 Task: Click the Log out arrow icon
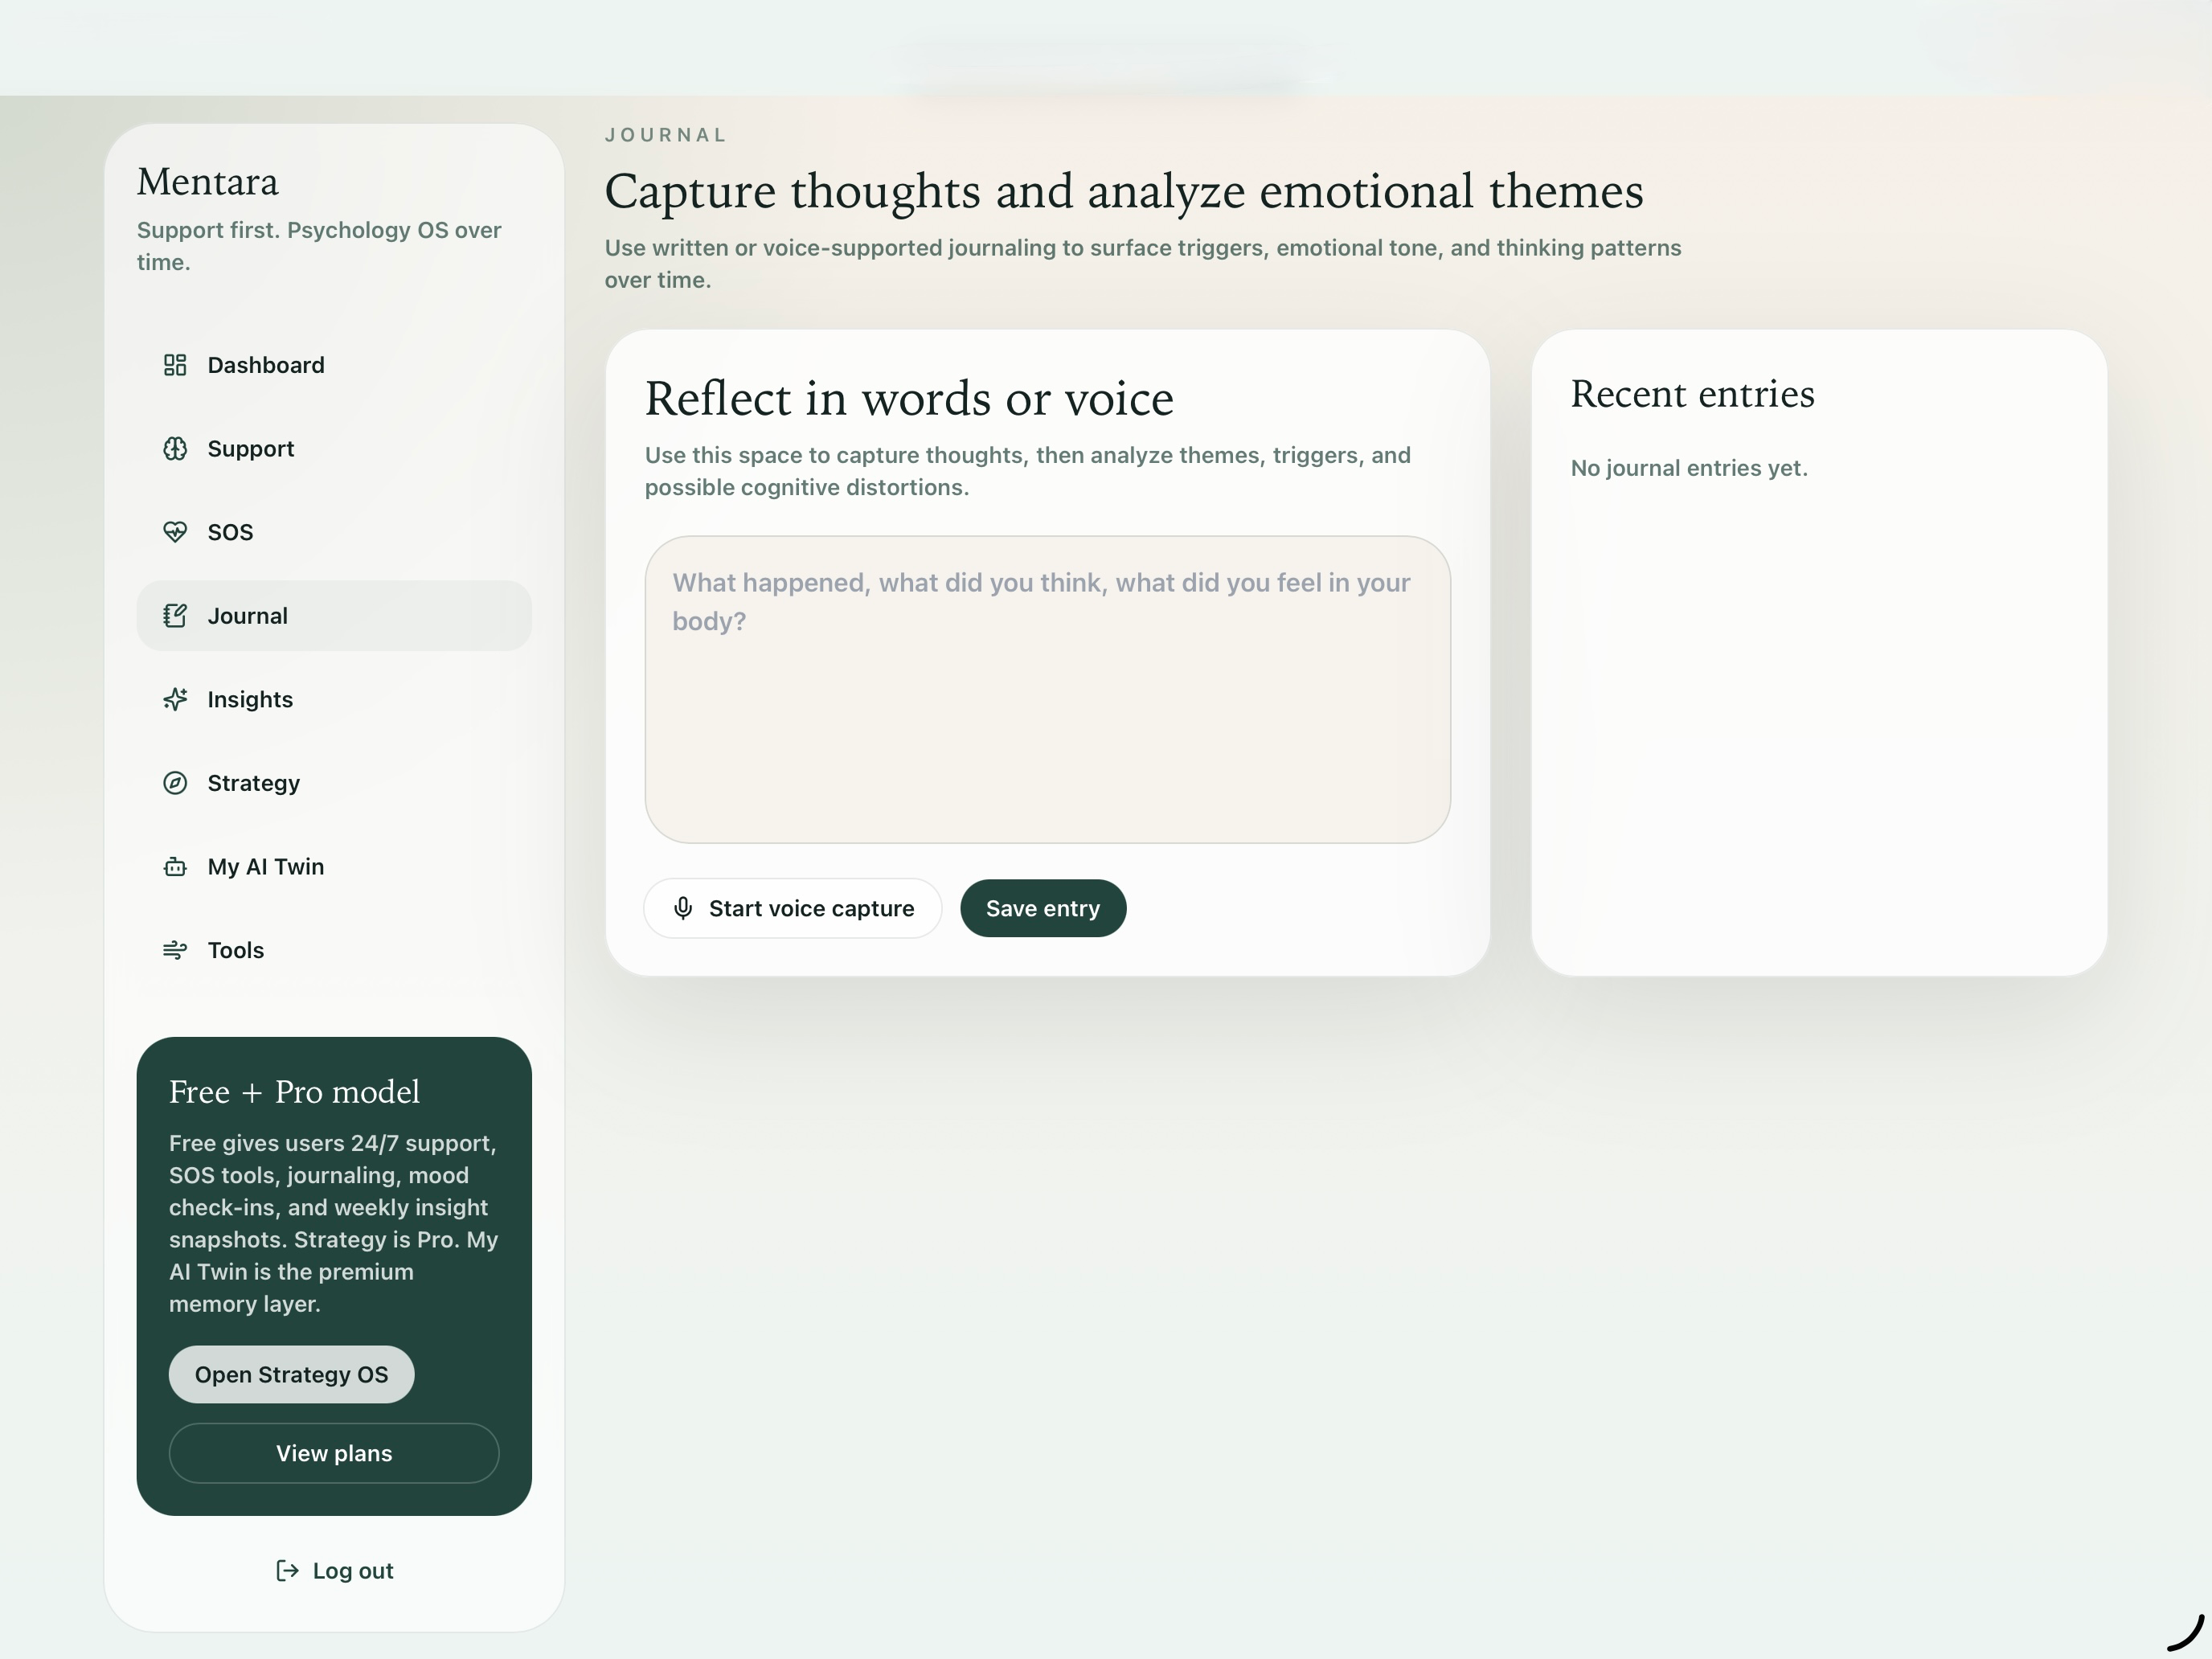pos(287,1570)
